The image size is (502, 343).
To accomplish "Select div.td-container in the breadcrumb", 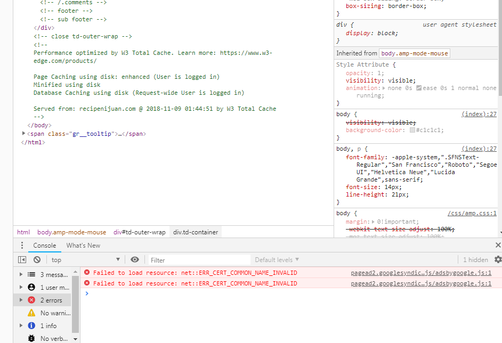I will [x=196, y=232].
